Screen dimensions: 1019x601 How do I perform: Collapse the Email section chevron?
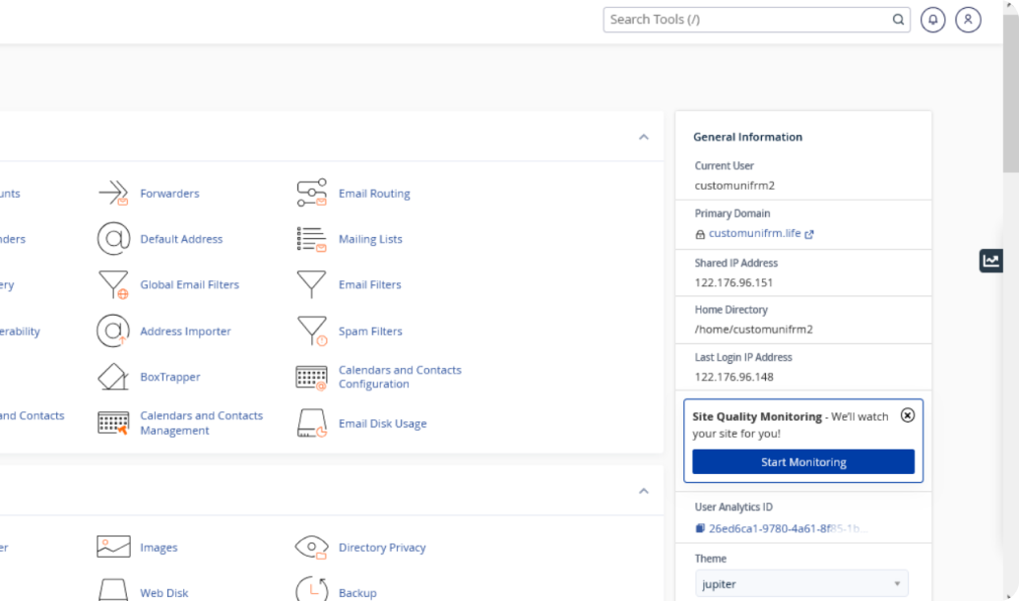[643, 137]
